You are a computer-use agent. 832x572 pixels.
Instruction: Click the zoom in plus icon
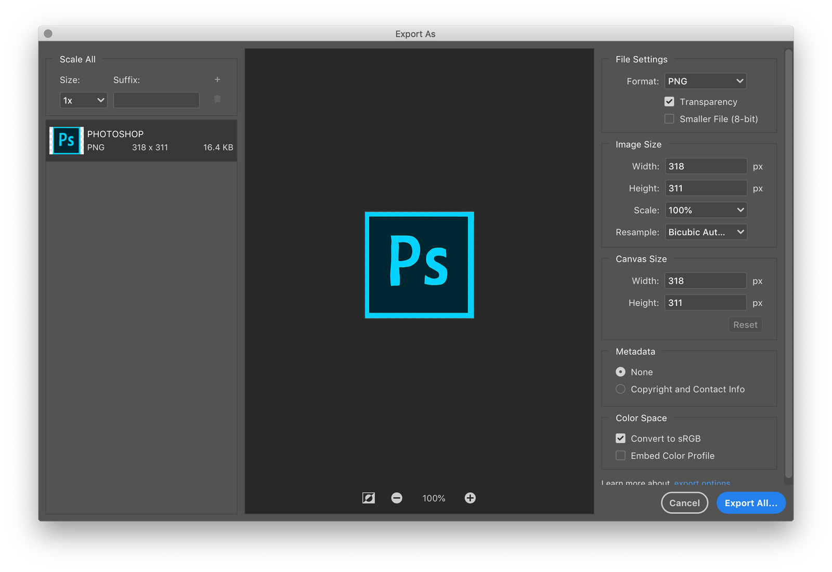pyautogui.click(x=470, y=498)
